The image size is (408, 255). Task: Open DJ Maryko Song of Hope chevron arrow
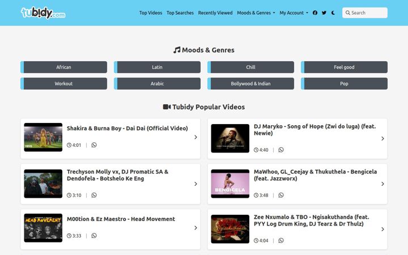click(x=382, y=139)
